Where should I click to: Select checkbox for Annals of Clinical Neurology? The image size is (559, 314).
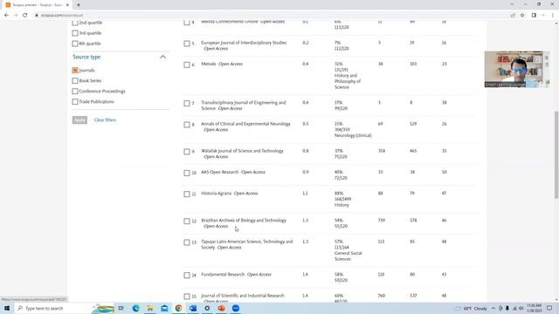187,125
